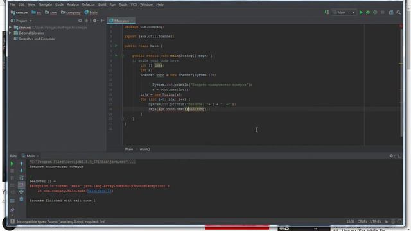Open the Code menu
This screenshot has width=411, height=231.
coord(59,4)
